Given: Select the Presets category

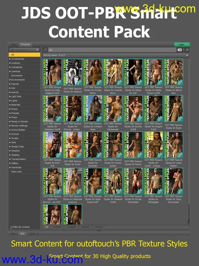Looking at the screenshot, I should [x=15, y=113].
